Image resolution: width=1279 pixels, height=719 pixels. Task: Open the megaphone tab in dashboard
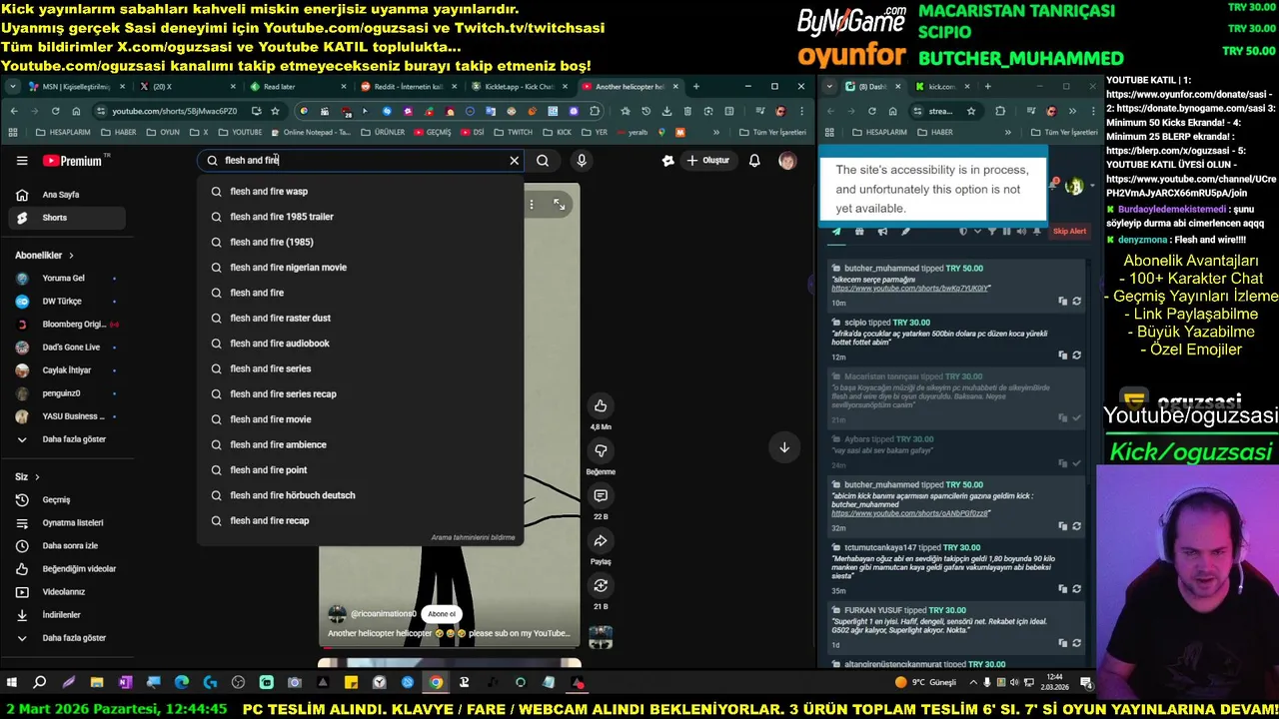[882, 232]
